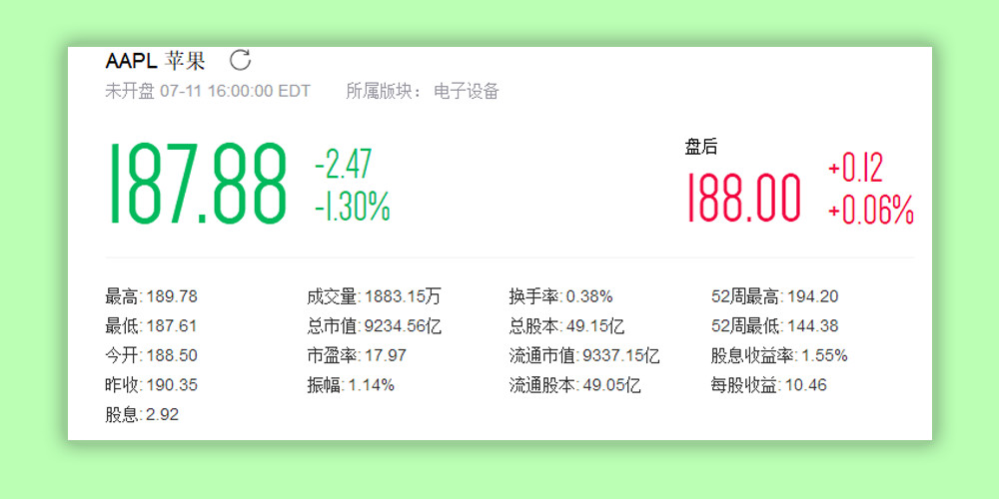Screen dimensions: 999x499
Task: Click the 总股本: 49.15亿 entry
Action: click(566, 326)
